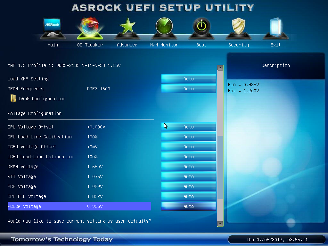Open the VTT Voltage Auto selector

tap(188, 176)
